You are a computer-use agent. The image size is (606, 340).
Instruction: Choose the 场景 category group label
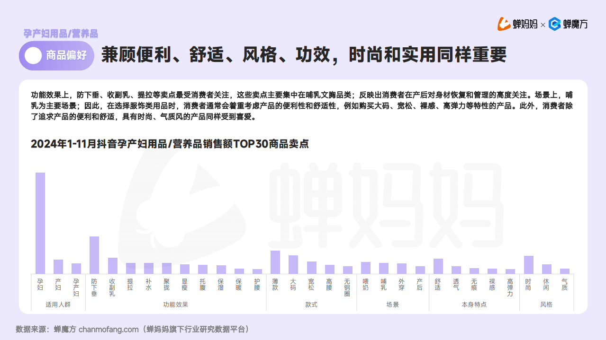[392, 305]
